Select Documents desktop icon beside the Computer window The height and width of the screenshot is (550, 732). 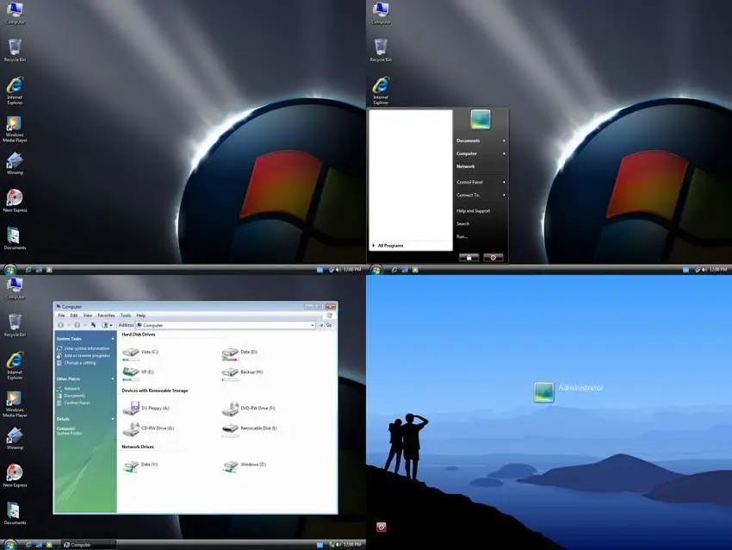click(15, 513)
